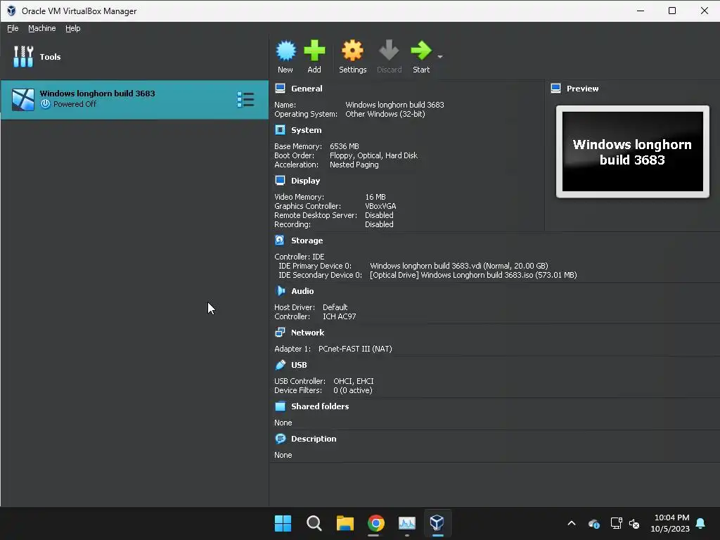Click the VirtualBox taskbar icon
The height and width of the screenshot is (540, 720).
tap(437, 523)
